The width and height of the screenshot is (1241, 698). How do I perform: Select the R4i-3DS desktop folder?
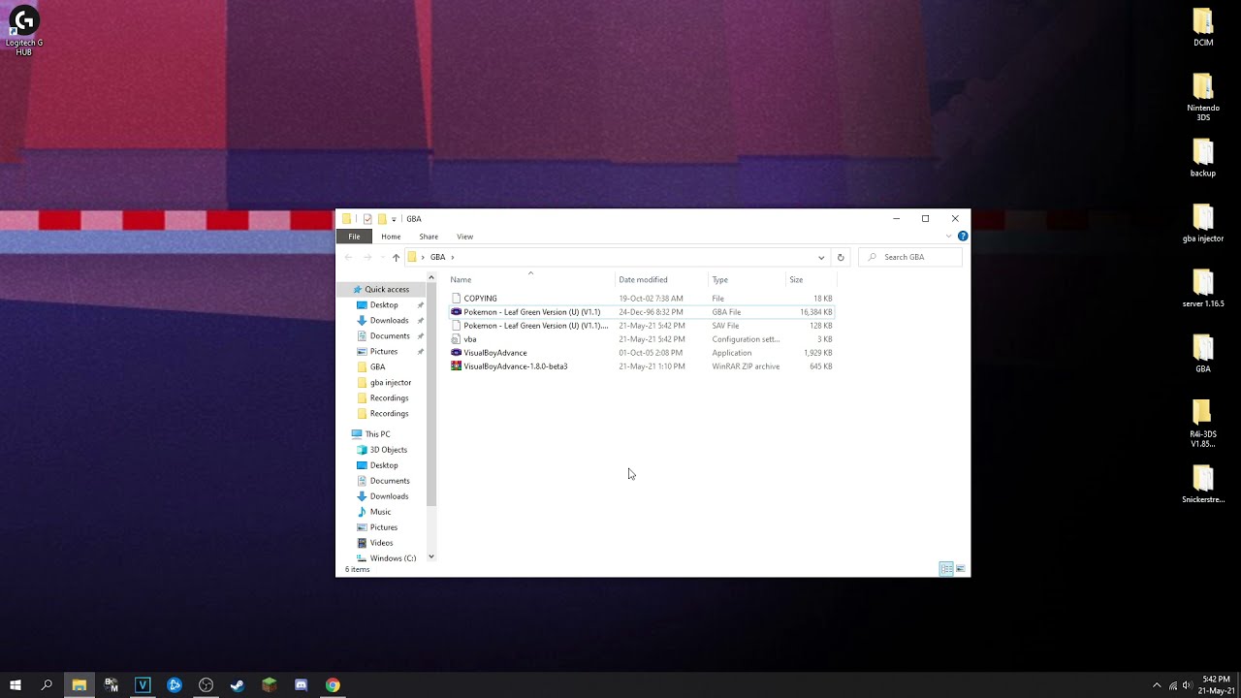point(1203,423)
